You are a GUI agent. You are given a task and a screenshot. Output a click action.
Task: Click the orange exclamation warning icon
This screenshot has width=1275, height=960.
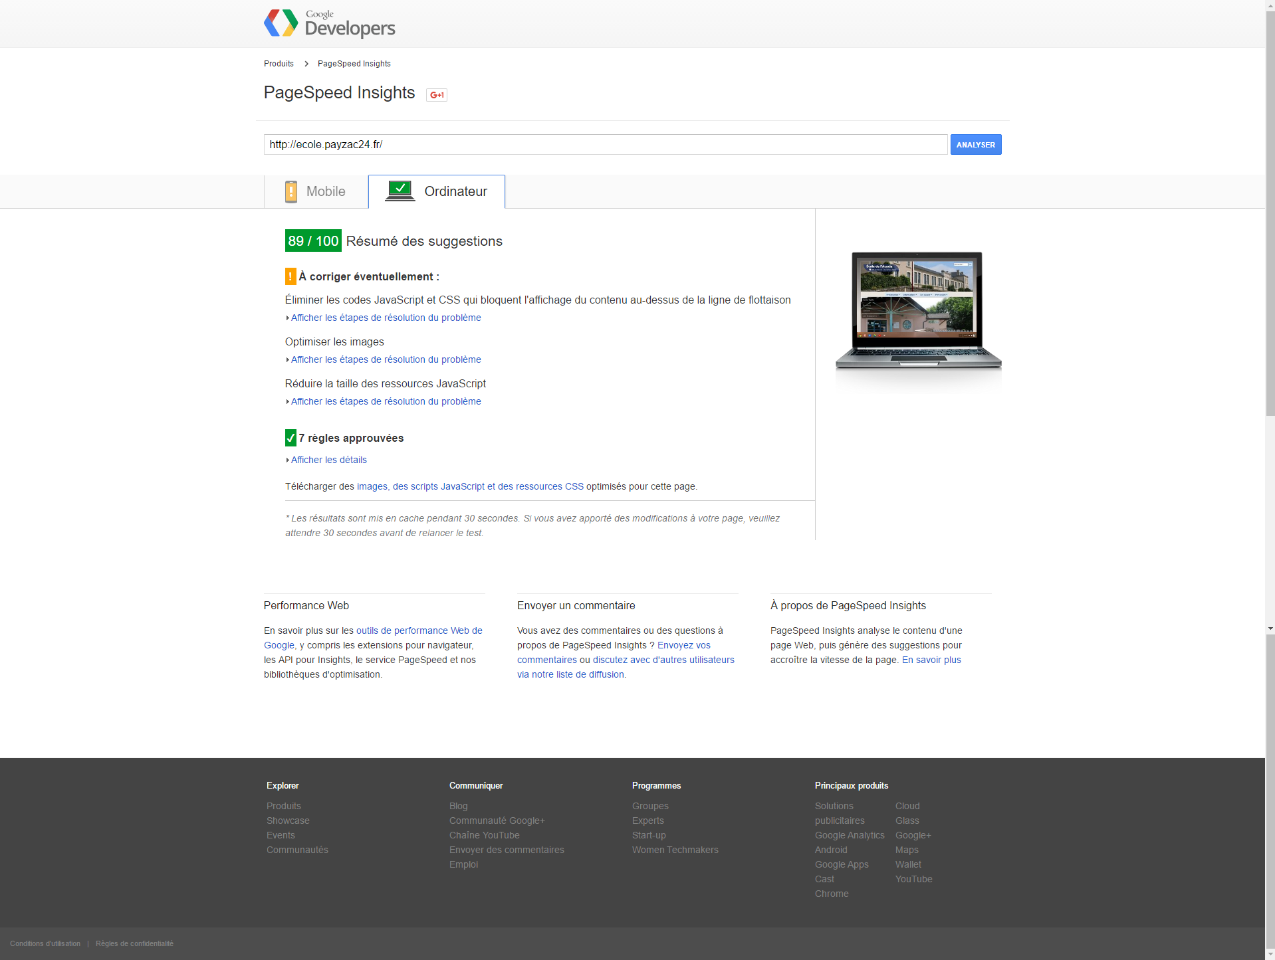[290, 276]
